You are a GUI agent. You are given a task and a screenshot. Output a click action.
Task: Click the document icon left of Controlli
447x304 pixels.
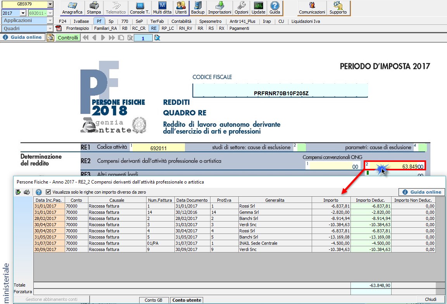coord(50,38)
